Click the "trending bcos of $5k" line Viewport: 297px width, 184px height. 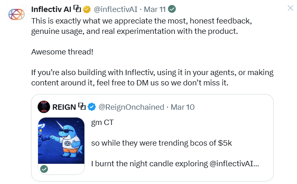coord(162,143)
